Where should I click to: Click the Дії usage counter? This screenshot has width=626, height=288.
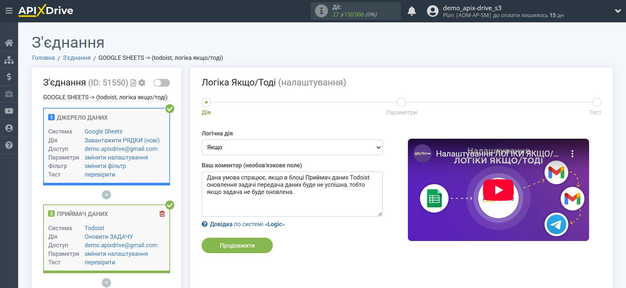(355, 11)
